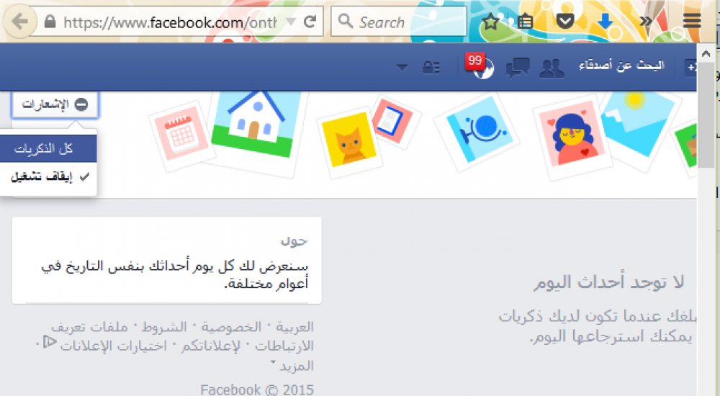Toggle the الإشعارات notifications dropdown button
Screen dimensions: 720x396
point(55,104)
